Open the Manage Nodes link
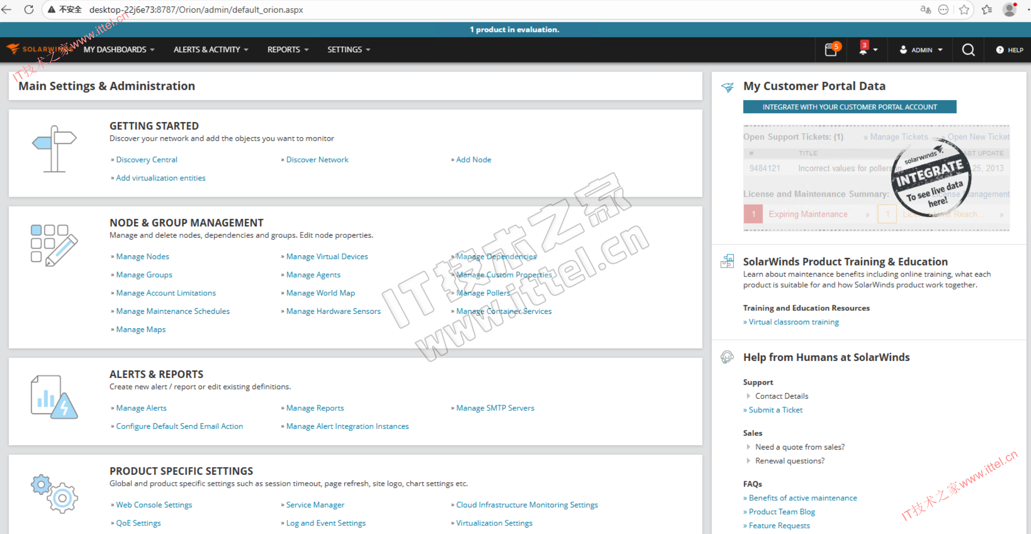The width and height of the screenshot is (1031, 534). [x=142, y=256]
